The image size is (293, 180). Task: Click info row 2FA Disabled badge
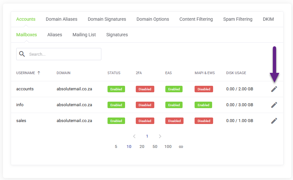(x=145, y=105)
